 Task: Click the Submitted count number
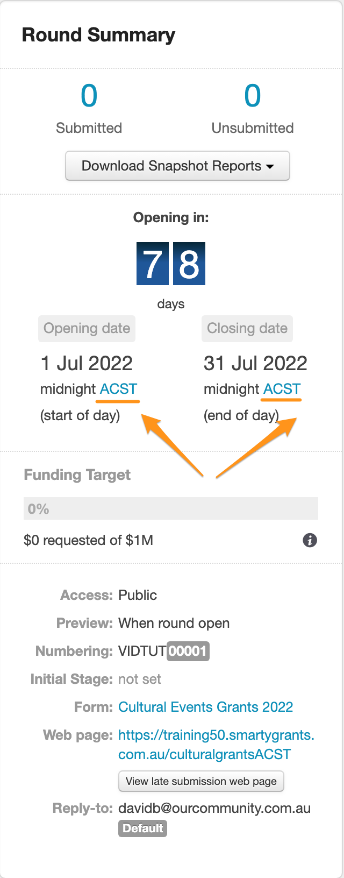pyautogui.click(x=89, y=96)
